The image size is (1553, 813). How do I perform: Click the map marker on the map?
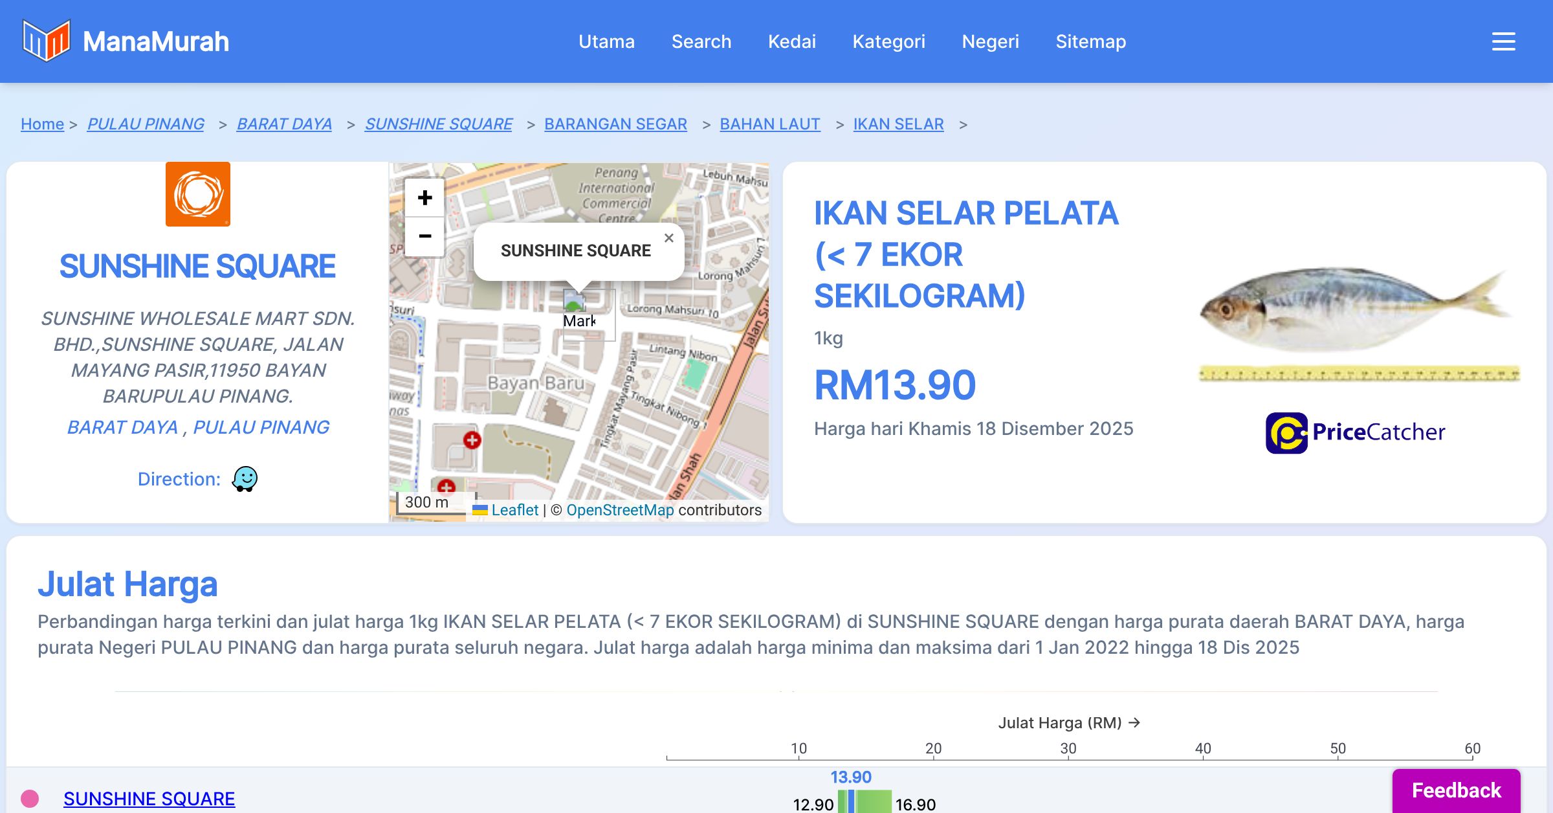(x=574, y=303)
